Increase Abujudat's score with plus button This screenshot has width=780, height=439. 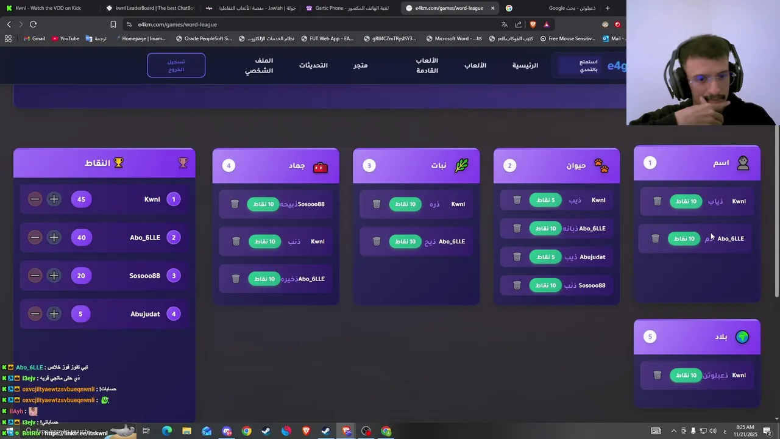pyautogui.click(x=54, y=314)
